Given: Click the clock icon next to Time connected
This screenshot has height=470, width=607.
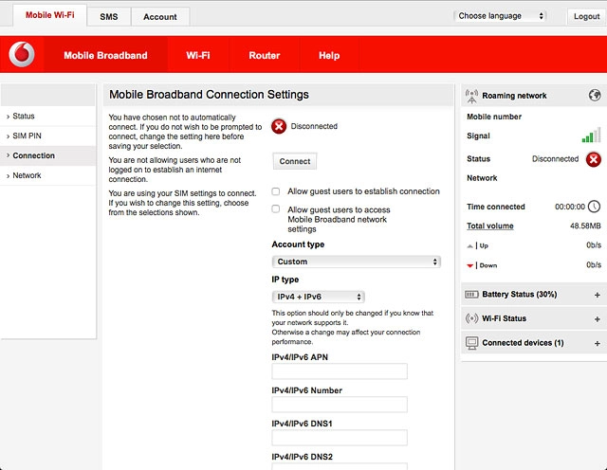Looking at the screenshot, I should pyautogui.click(x=594, y=207).
